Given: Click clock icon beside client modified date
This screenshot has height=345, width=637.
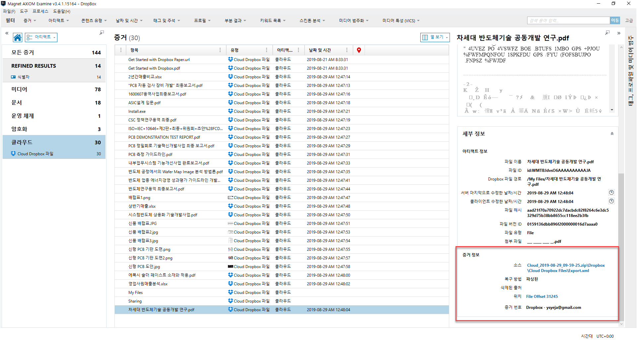Looking at the screenshot, I should 611,201.
